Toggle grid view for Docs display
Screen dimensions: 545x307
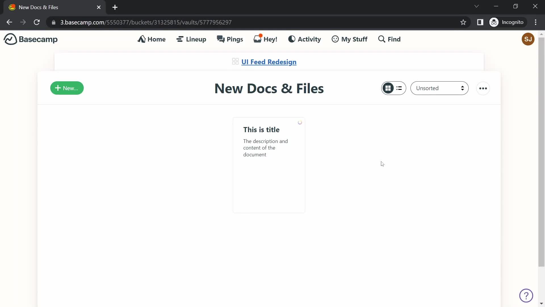pyautogui.click(x=388, y=88)
